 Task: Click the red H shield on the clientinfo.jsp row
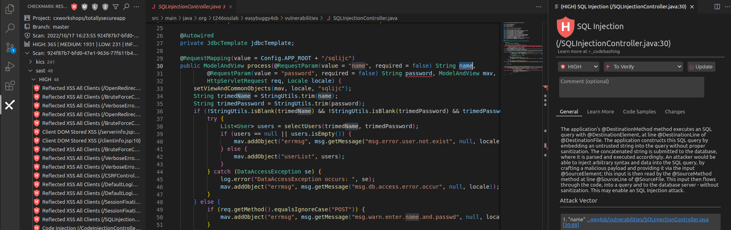click(x=37, y=140)
